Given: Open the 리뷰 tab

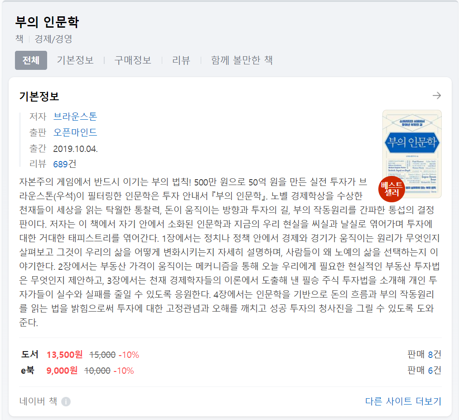Looking at the screenshot, I should point(181,60).
